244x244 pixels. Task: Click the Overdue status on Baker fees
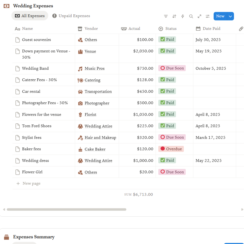coord(171,149)
